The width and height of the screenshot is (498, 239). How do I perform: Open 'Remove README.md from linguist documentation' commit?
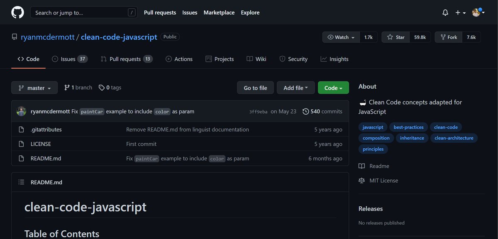coord(188,130)
